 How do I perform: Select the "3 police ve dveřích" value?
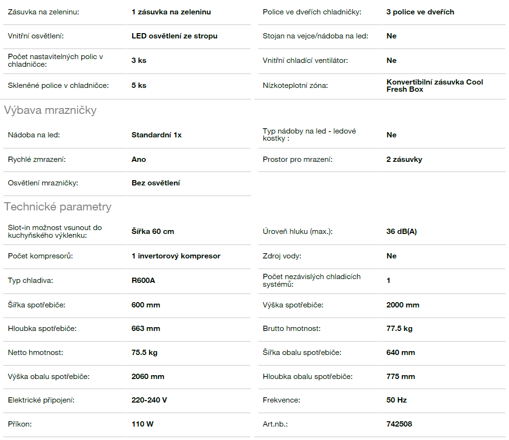pyautogui.click(x=420, y=12)
